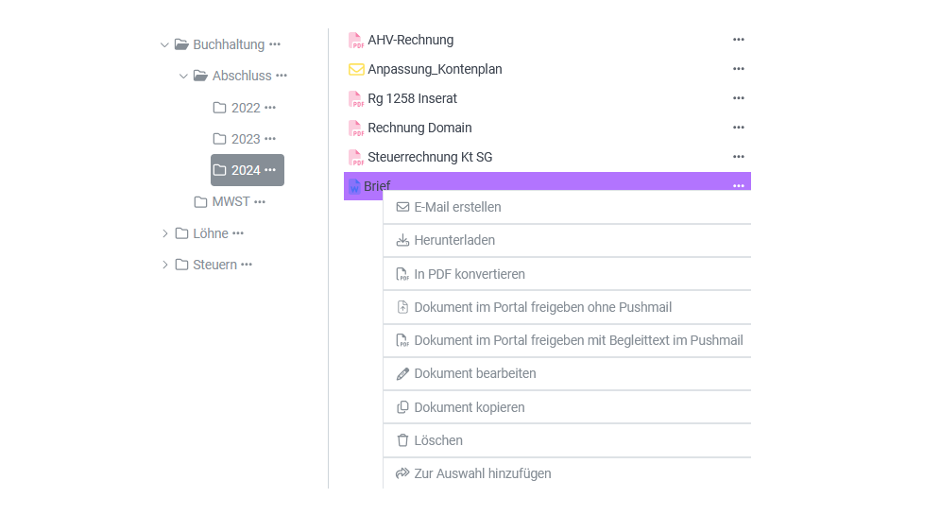Open the MWST folder in tree
The width and height of the screenshot is (940, 532).
coord(231,202)
